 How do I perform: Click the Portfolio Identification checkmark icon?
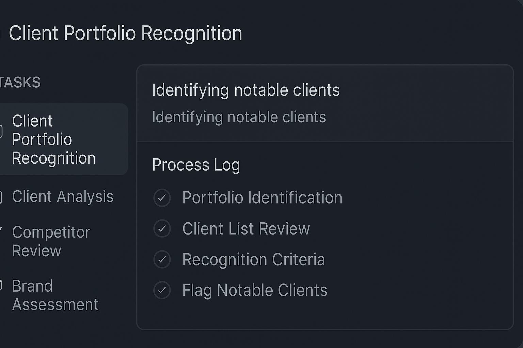[162, 198]
